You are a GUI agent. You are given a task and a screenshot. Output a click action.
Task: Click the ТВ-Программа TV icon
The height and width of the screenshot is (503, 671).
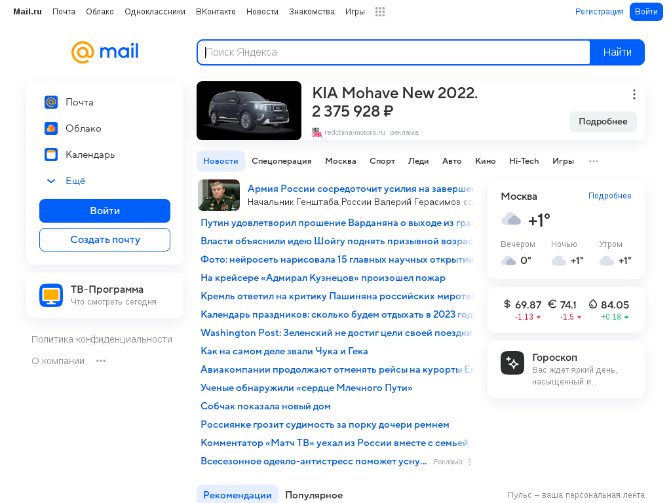pyautogui.click(x=51, y=295)
